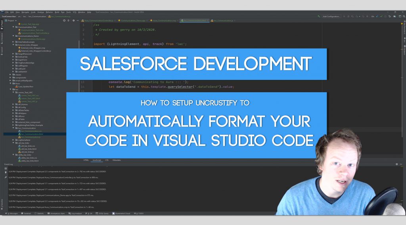Click the Event Log clear trash icon
The width and height of the screenshot is (406, 225).
coord(6,172)
